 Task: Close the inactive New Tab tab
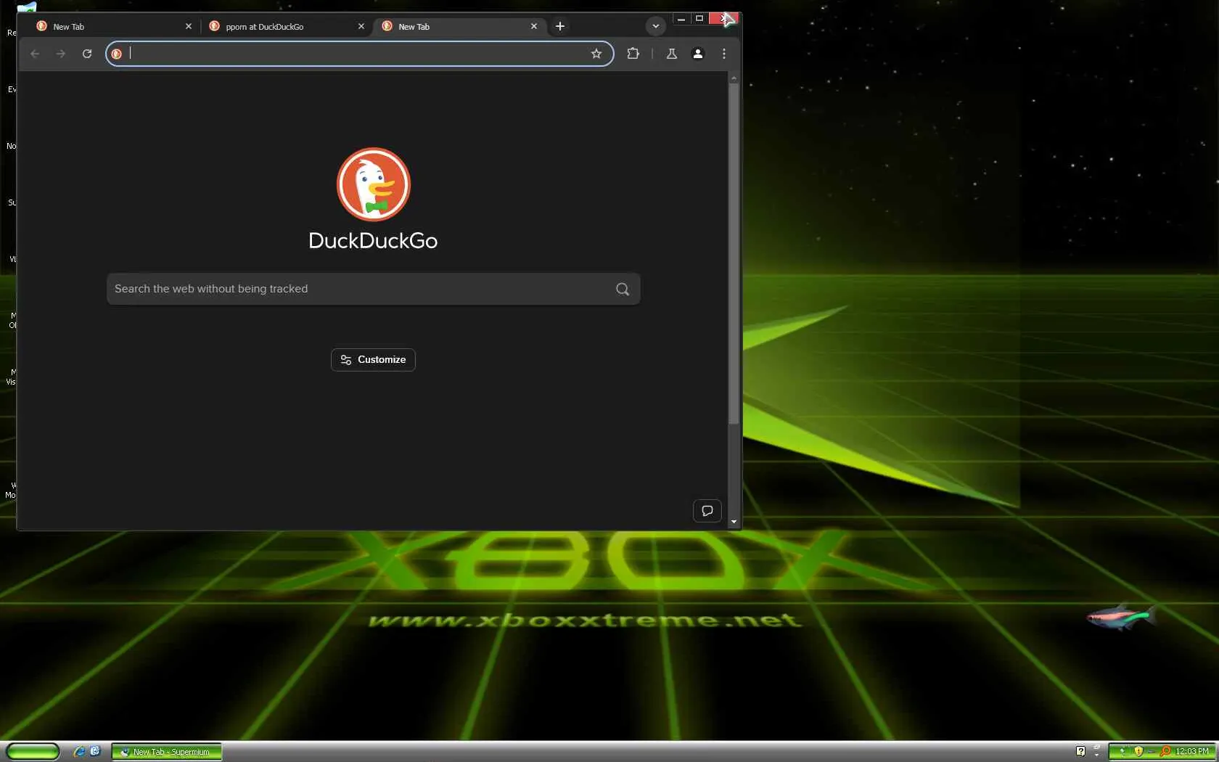tap(189, 26)
